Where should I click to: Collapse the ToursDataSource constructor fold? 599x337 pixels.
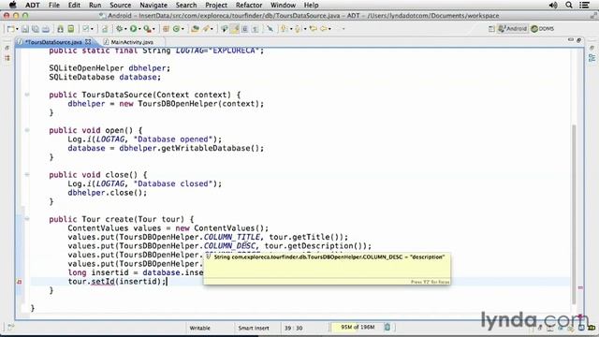click(x=27, y=95)
